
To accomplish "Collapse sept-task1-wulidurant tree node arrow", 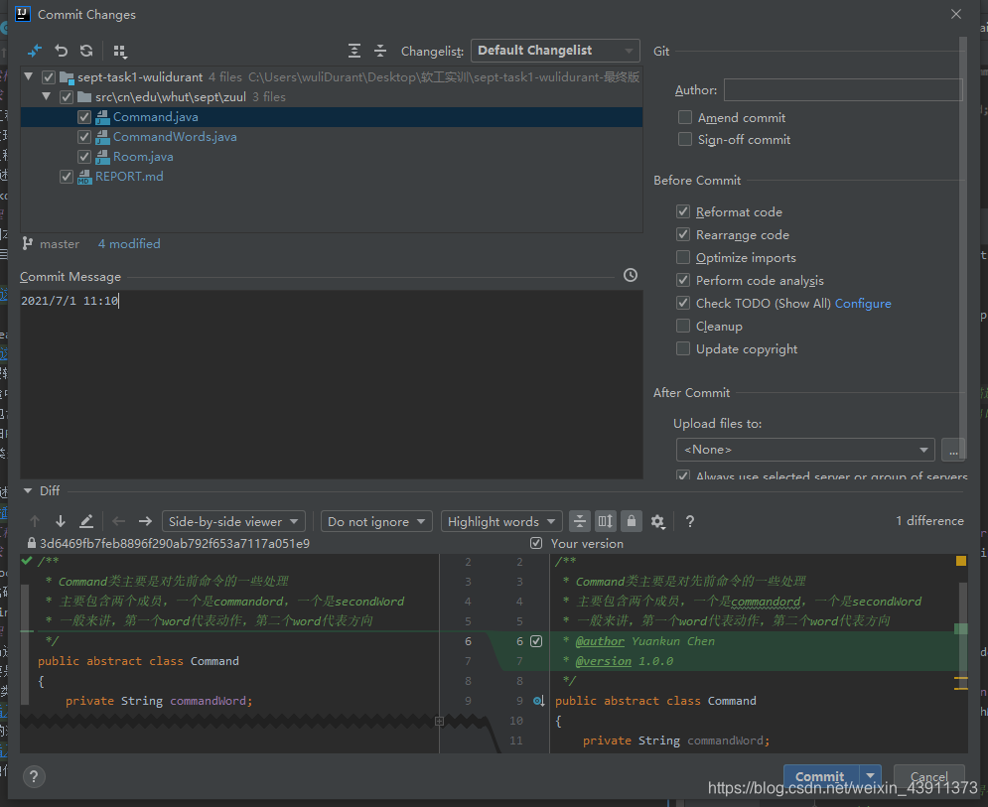I will (29, 76).
